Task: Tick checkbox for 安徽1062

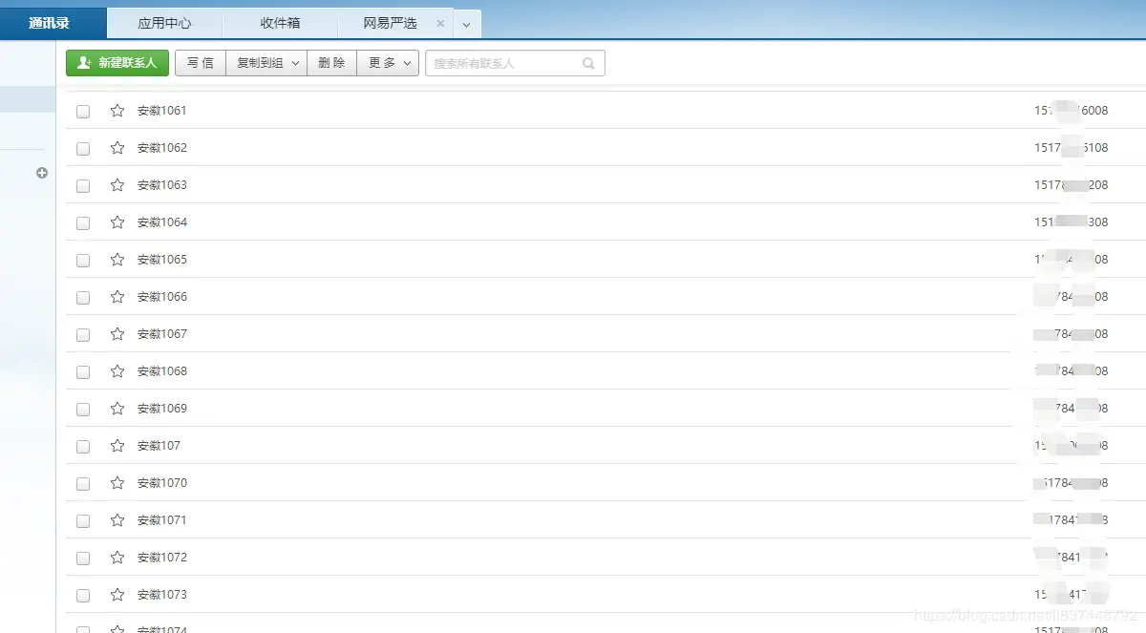Action: (x=83, y=149)
